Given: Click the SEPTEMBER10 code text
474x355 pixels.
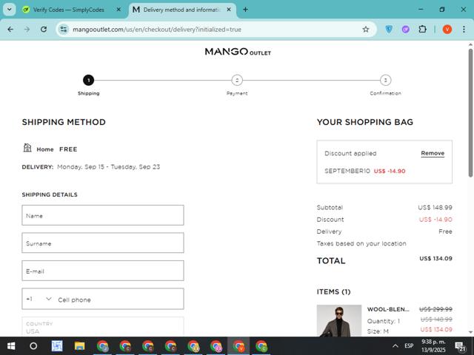Looking at the screenshot, I should (x=347, y=171).
